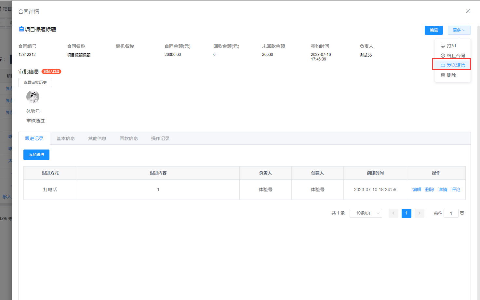Click the blue 编辑 button at top

tap(433, 30)
